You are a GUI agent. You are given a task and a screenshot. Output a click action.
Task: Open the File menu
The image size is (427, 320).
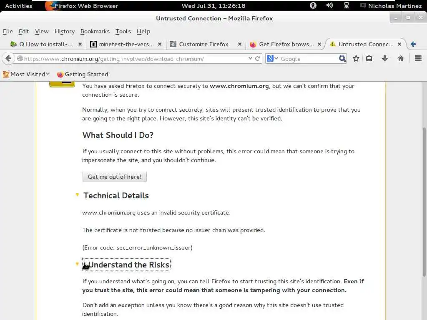coord(8,31)
